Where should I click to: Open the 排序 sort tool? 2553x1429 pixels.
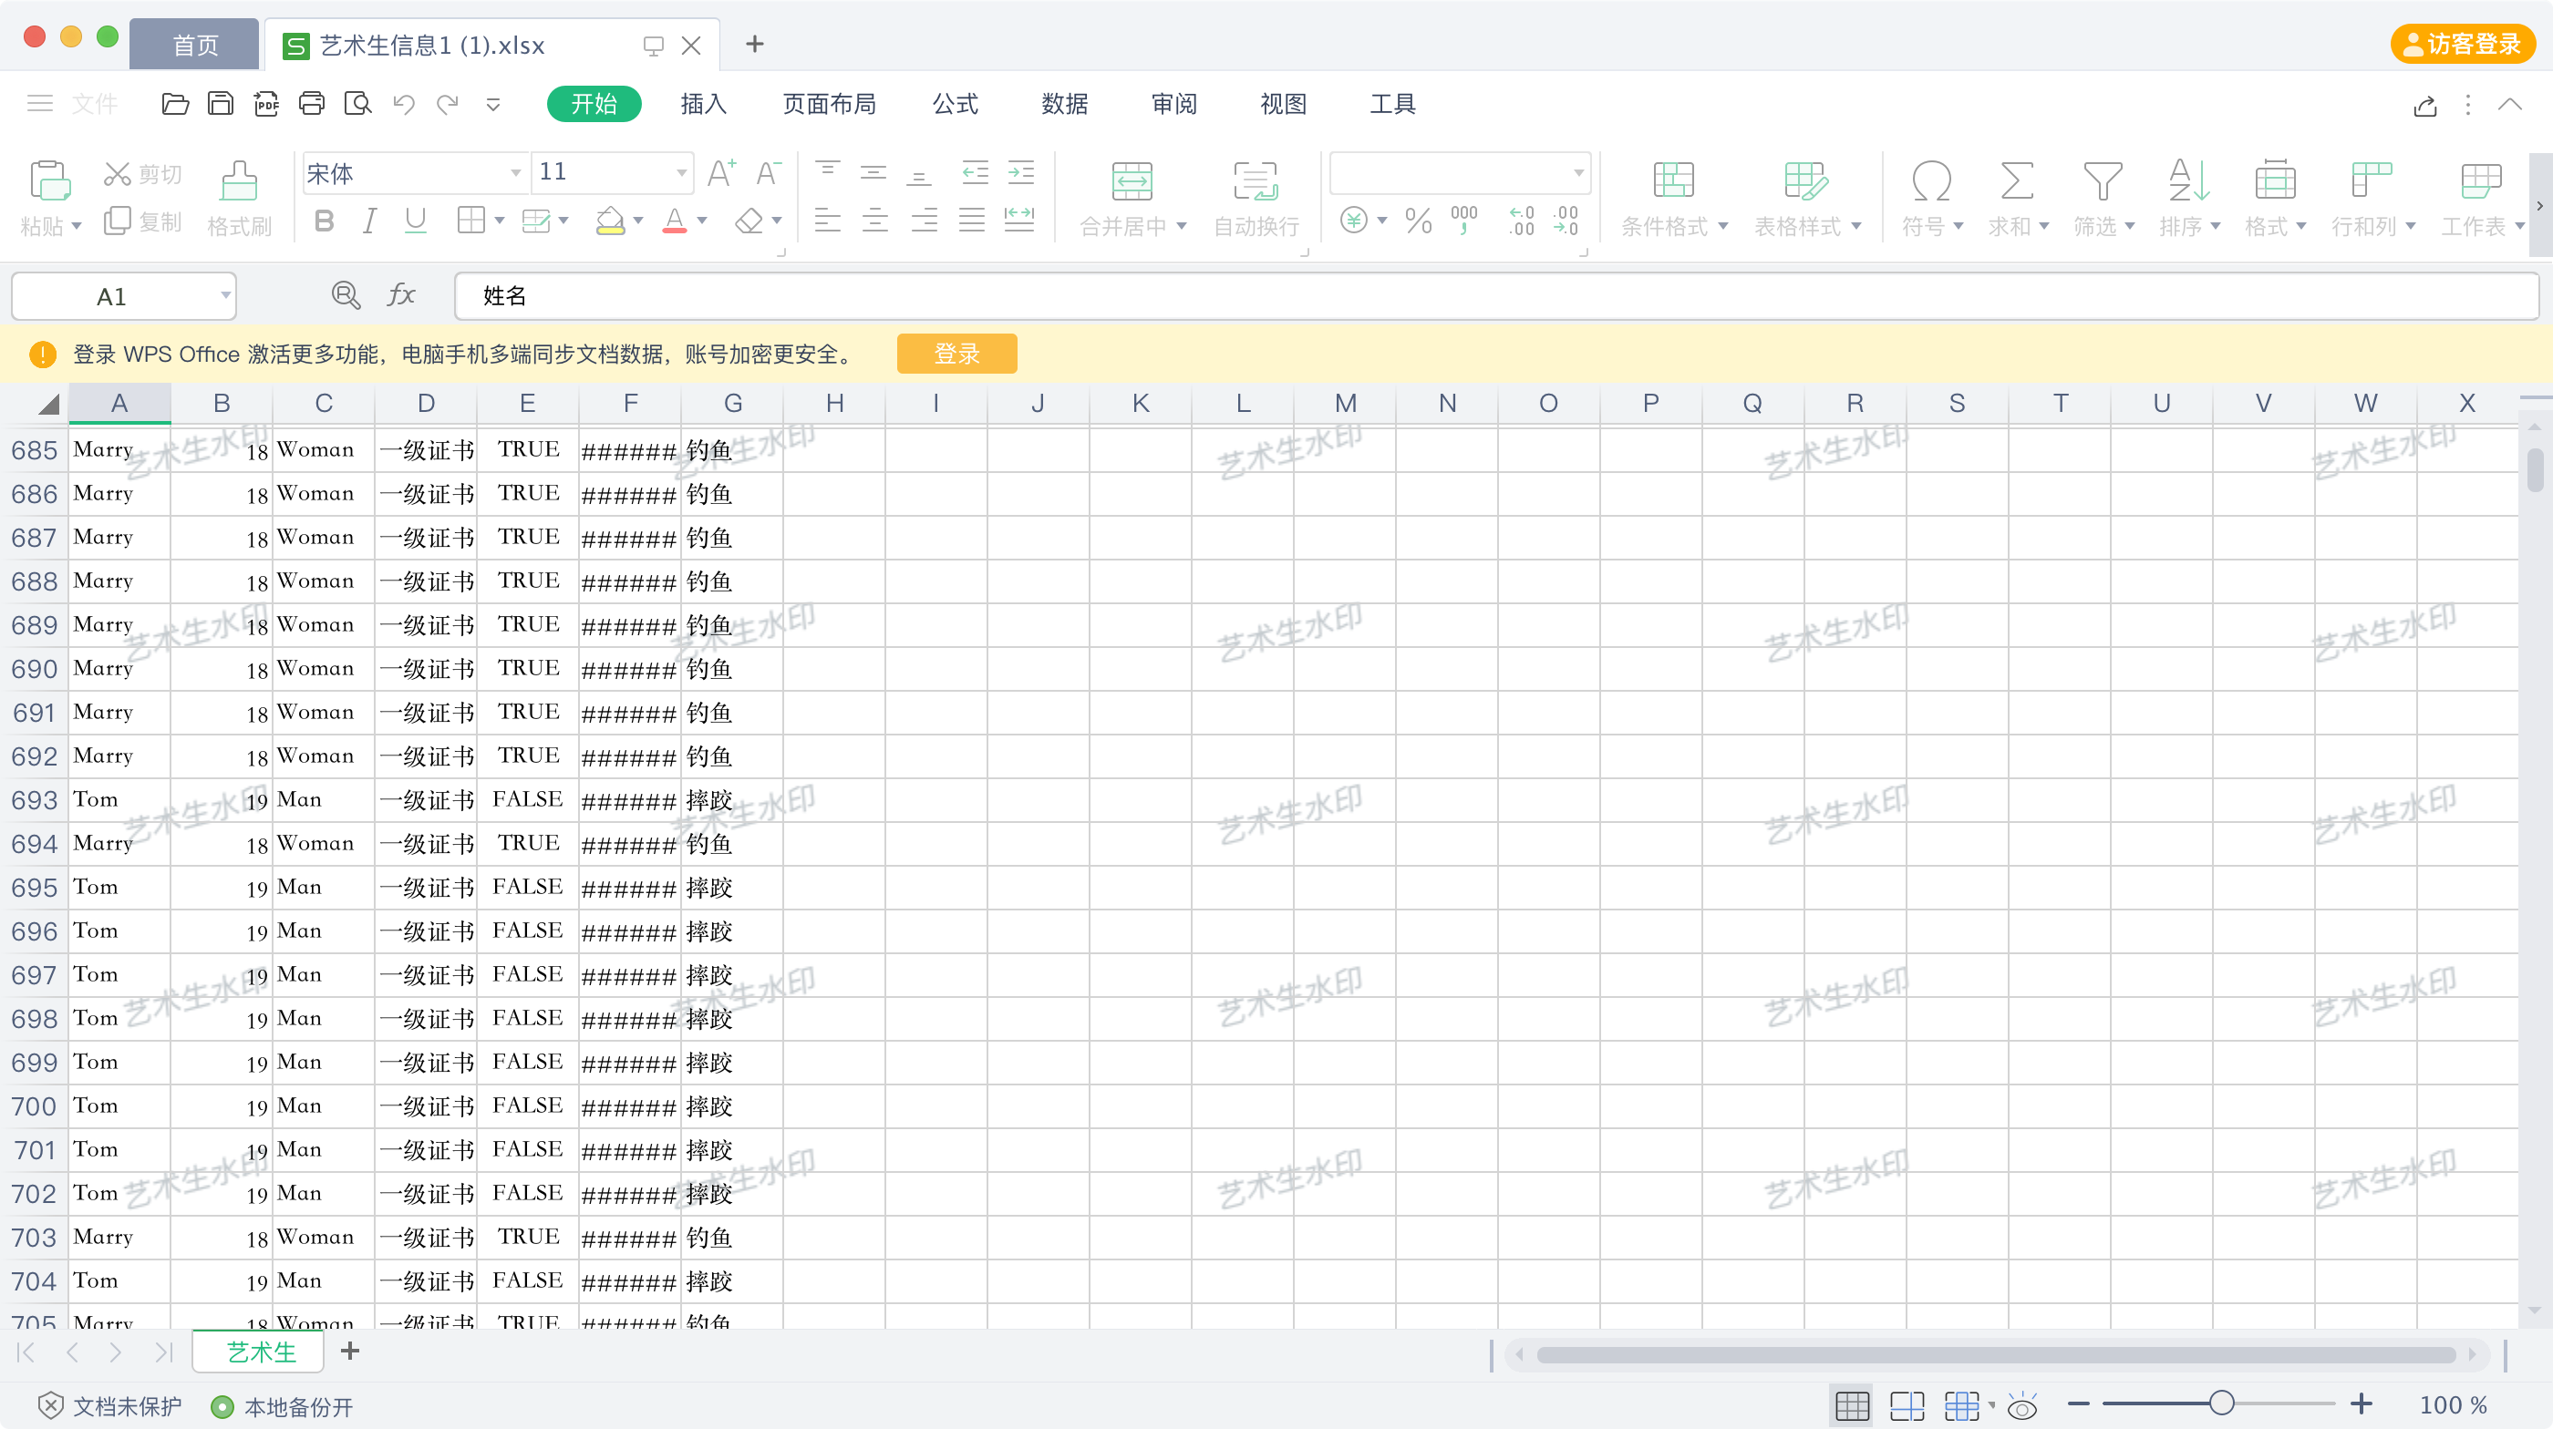pos(2188,198)
